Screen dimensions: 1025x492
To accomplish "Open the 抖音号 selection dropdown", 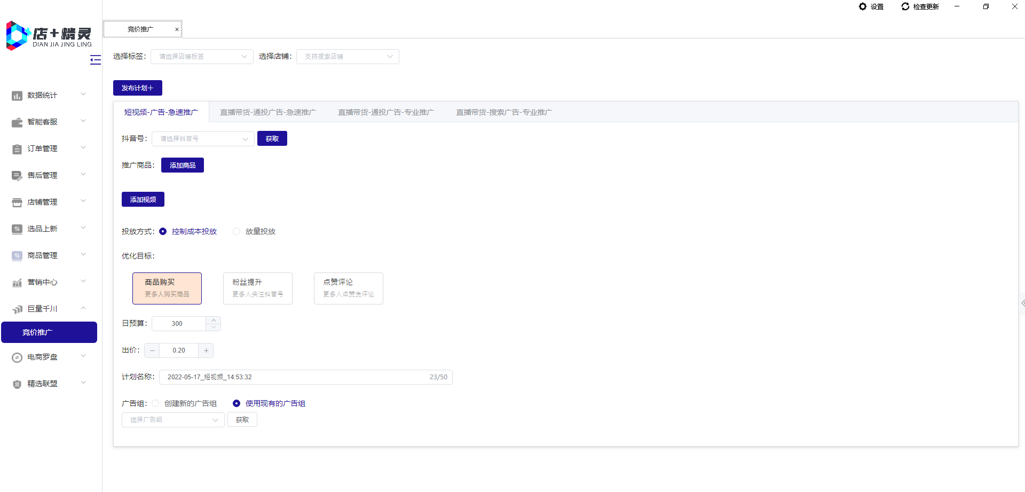I will pos(203,139).
